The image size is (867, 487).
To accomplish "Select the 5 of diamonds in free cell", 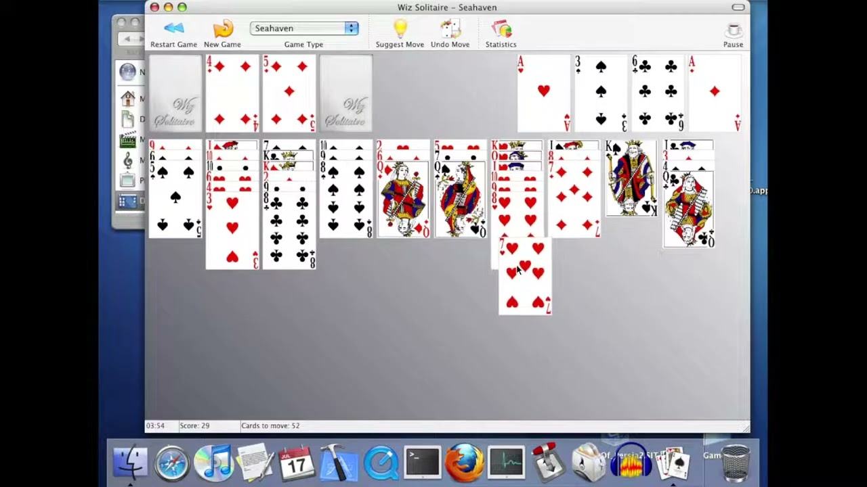I will 289,94.
